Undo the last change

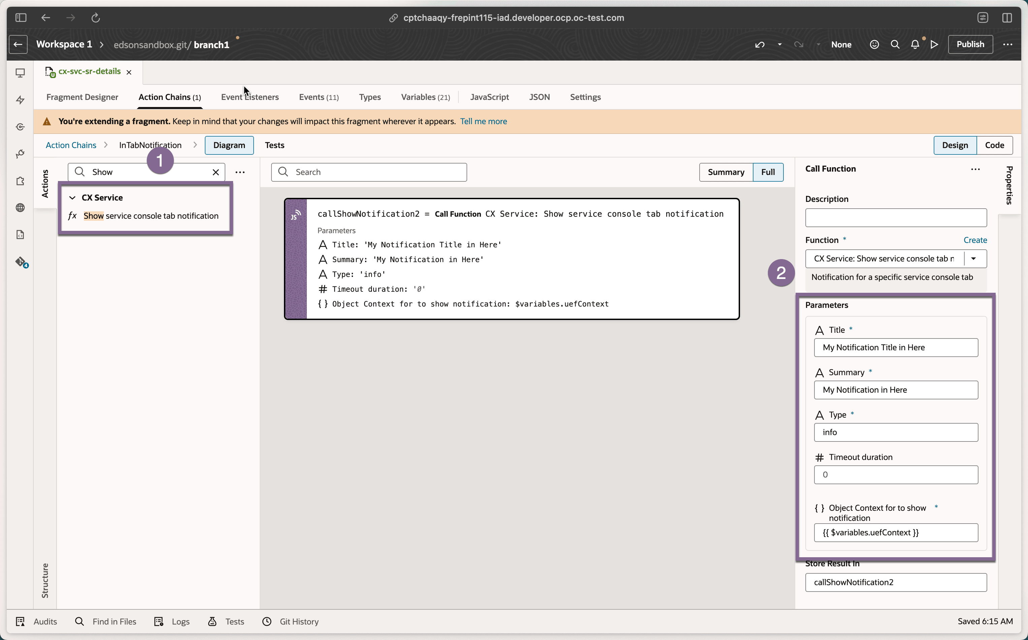point(760,44)
